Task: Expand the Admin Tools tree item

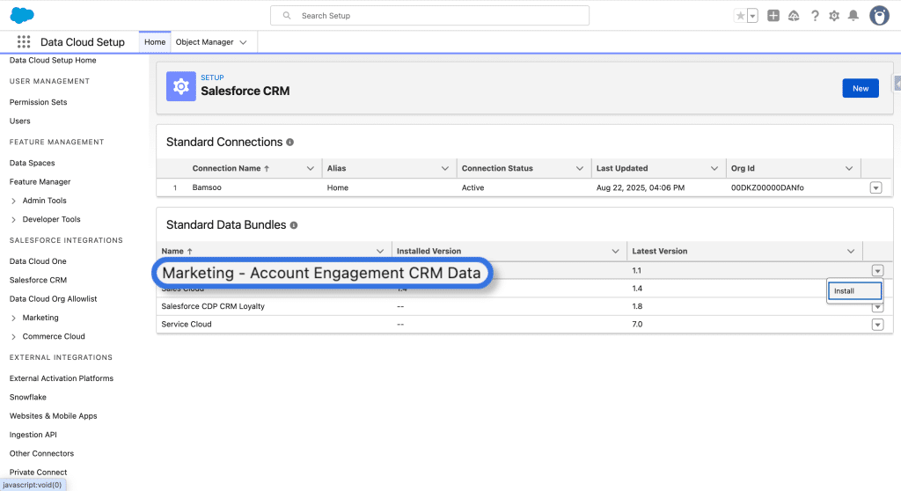Action: tap(14, 201)
